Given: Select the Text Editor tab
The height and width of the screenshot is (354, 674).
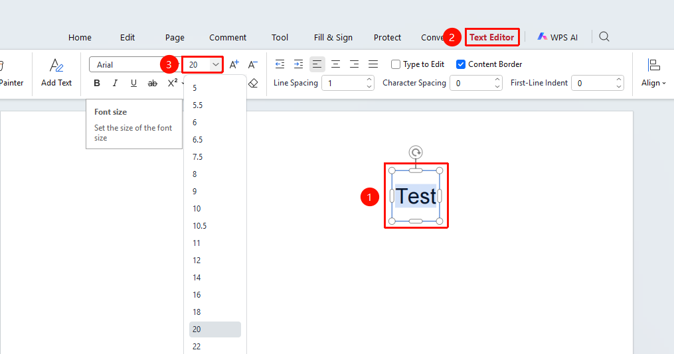Looking at the screenshot, I should pos(492,37).
